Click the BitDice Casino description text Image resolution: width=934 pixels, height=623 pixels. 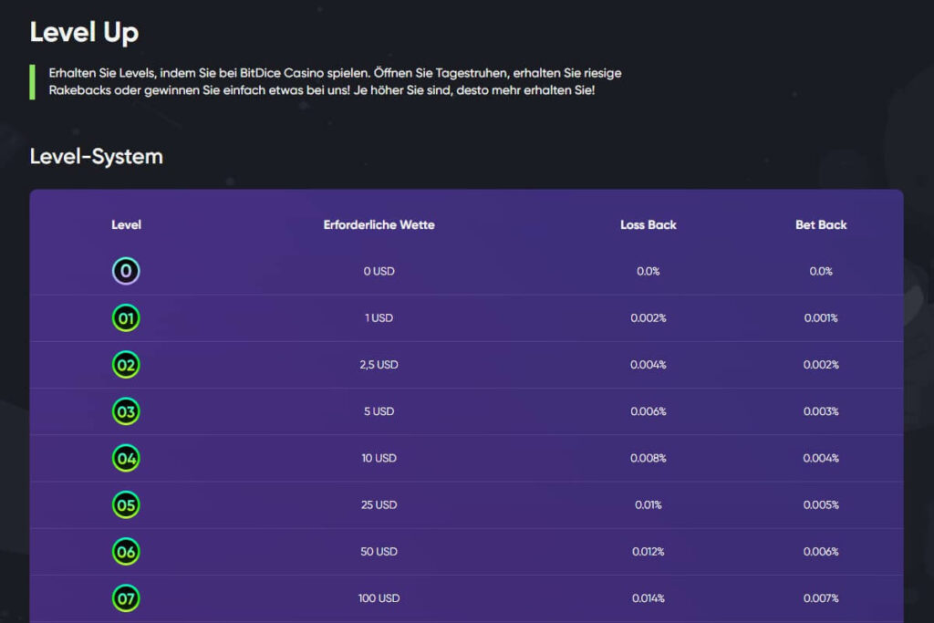[335, 81]
